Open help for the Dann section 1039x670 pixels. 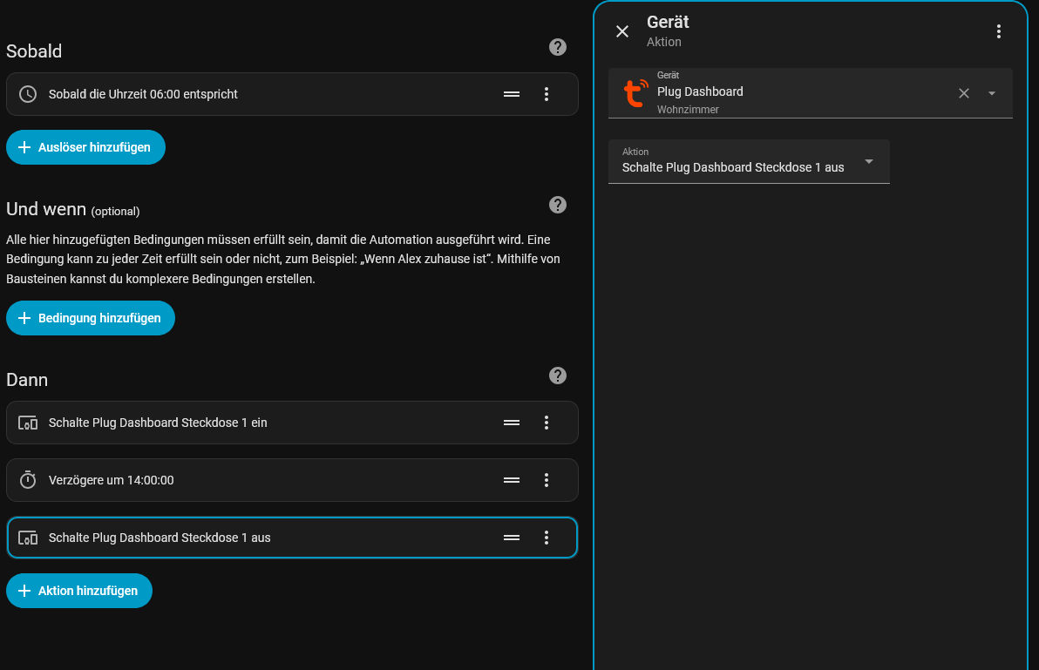tap(558, 376)
